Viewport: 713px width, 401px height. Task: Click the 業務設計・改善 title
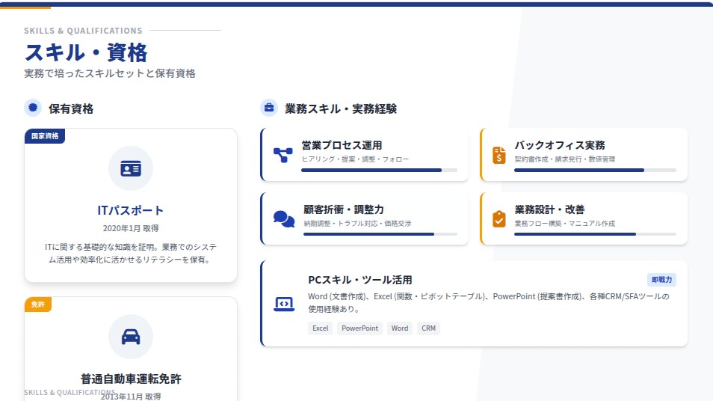[549, 209]
